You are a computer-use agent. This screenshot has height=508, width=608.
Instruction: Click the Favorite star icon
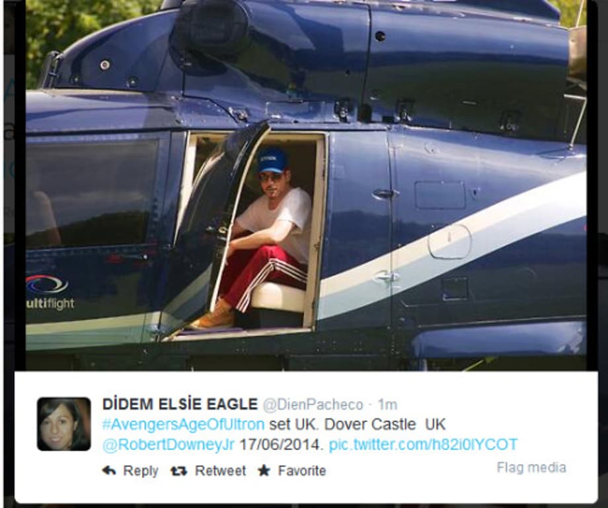pyautogui.click(x=264, y=470)
